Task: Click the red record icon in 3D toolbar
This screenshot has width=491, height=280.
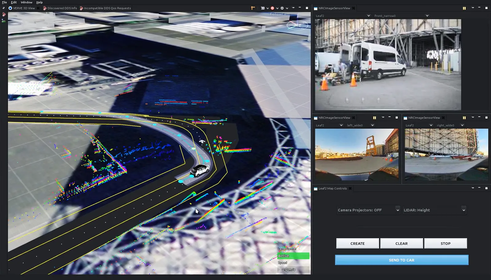Action: tap(272, 8)
